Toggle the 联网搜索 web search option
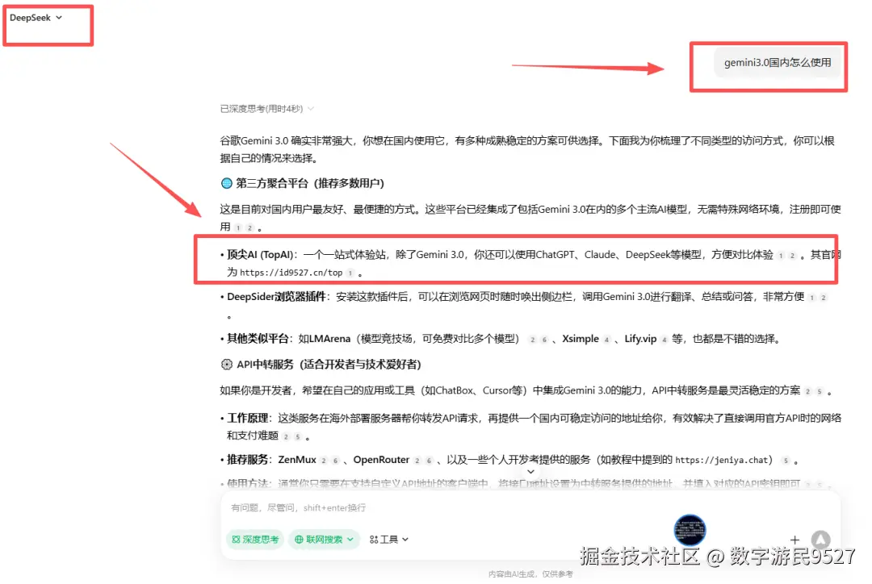The width and height of the screenshot is (872, 584). tap(318, 540)
